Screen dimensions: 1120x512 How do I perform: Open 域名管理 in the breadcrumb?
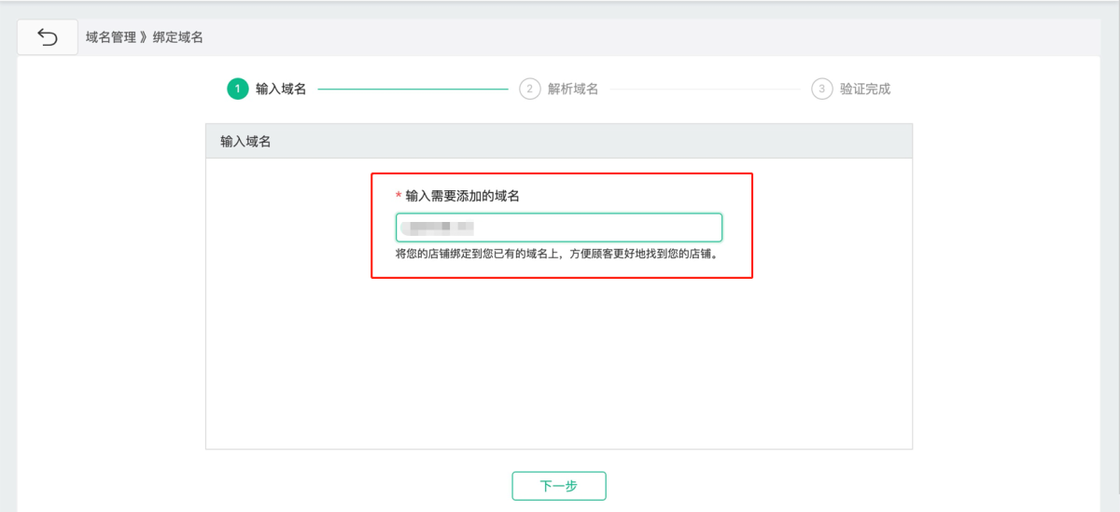[x=110, y=37]
